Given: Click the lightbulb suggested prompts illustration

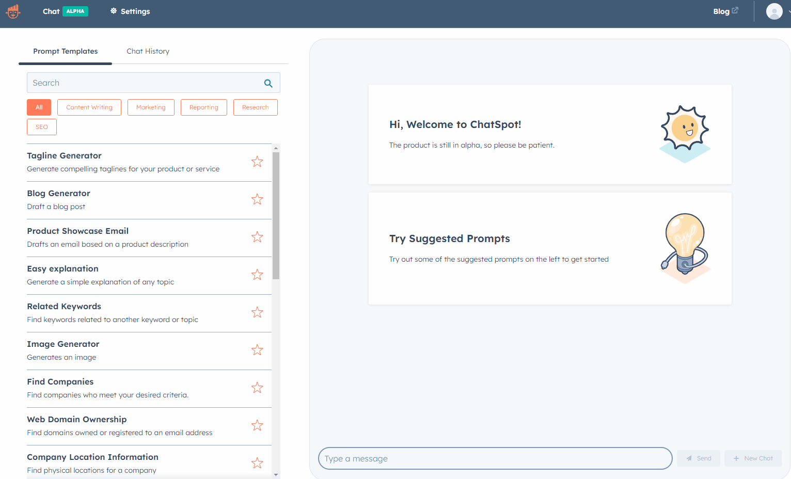Looking at the screenshot, I should pyautogui.click(x=685, y=248).
